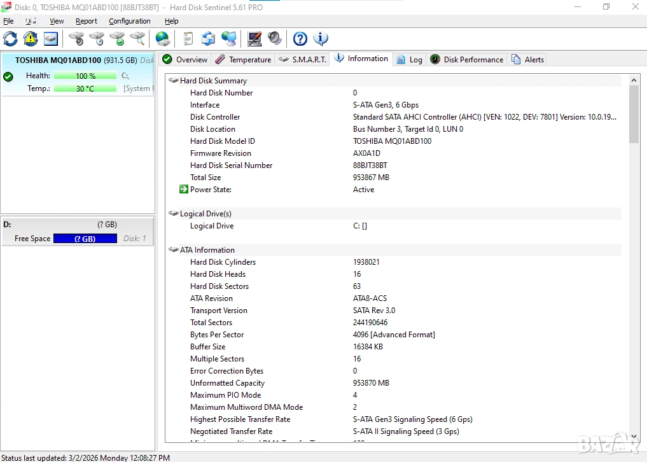Open help via the blue question mark icon
This screenshot has width=647, height=462.
(300, 39)
